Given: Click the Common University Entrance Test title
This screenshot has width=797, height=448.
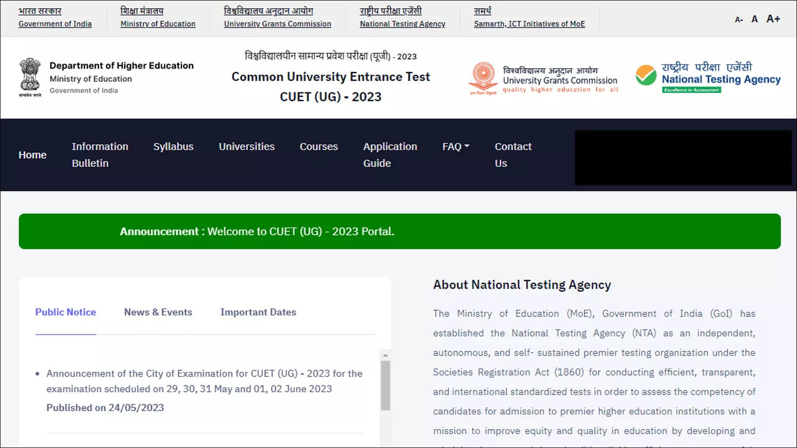Looking at the screenshot, I should tap(331, 77).
